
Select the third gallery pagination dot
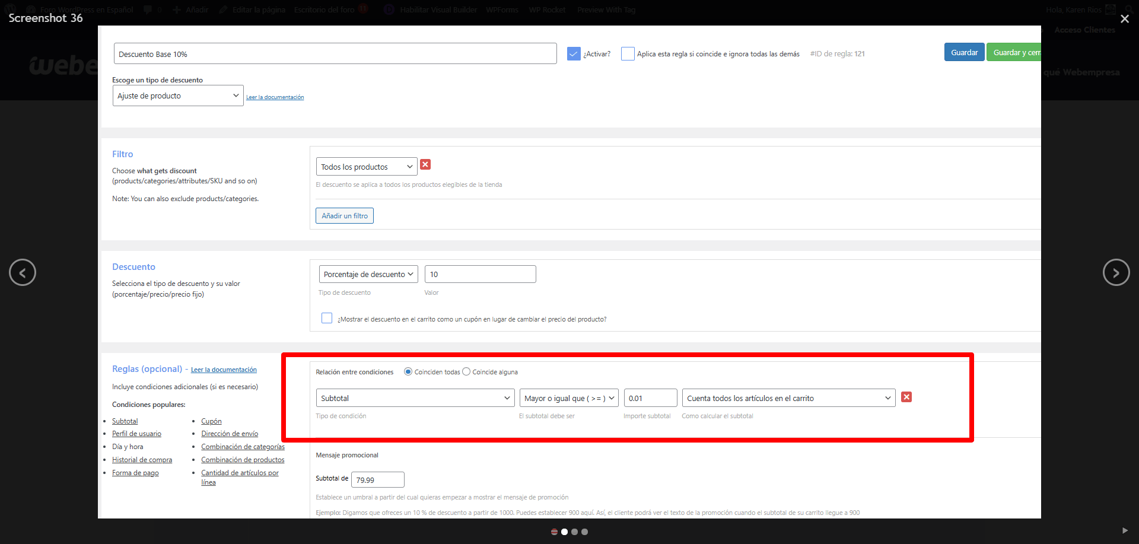coord(574,532)
